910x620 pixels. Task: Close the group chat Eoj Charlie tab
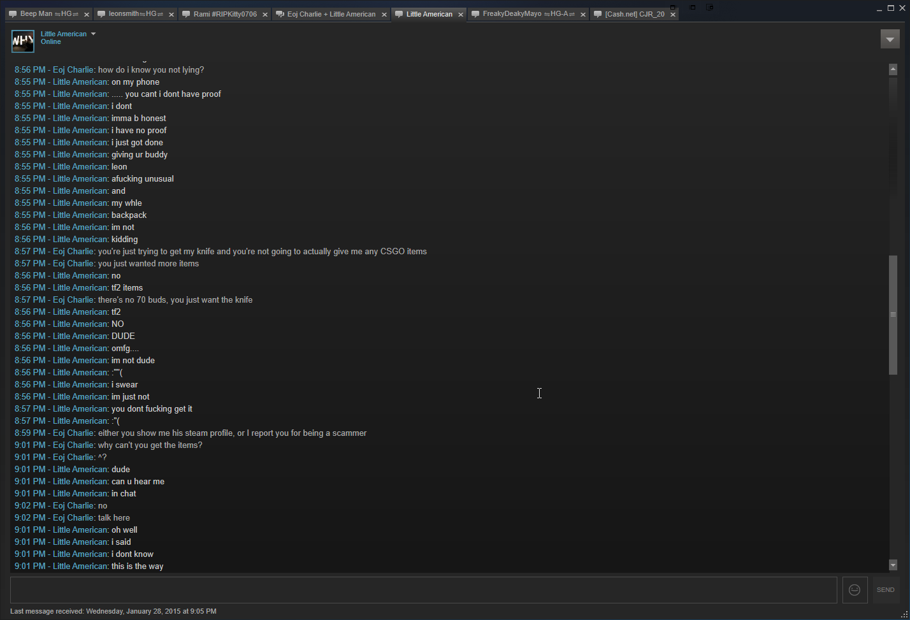(384, 14)
